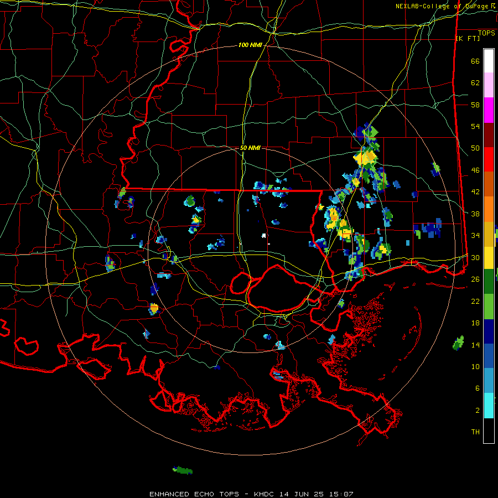Click the 'TH' legend label
The image size is (498, 498).
(475, 432)
